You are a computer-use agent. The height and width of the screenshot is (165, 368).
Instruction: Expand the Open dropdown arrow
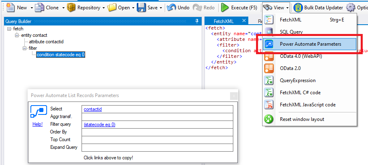133,8
